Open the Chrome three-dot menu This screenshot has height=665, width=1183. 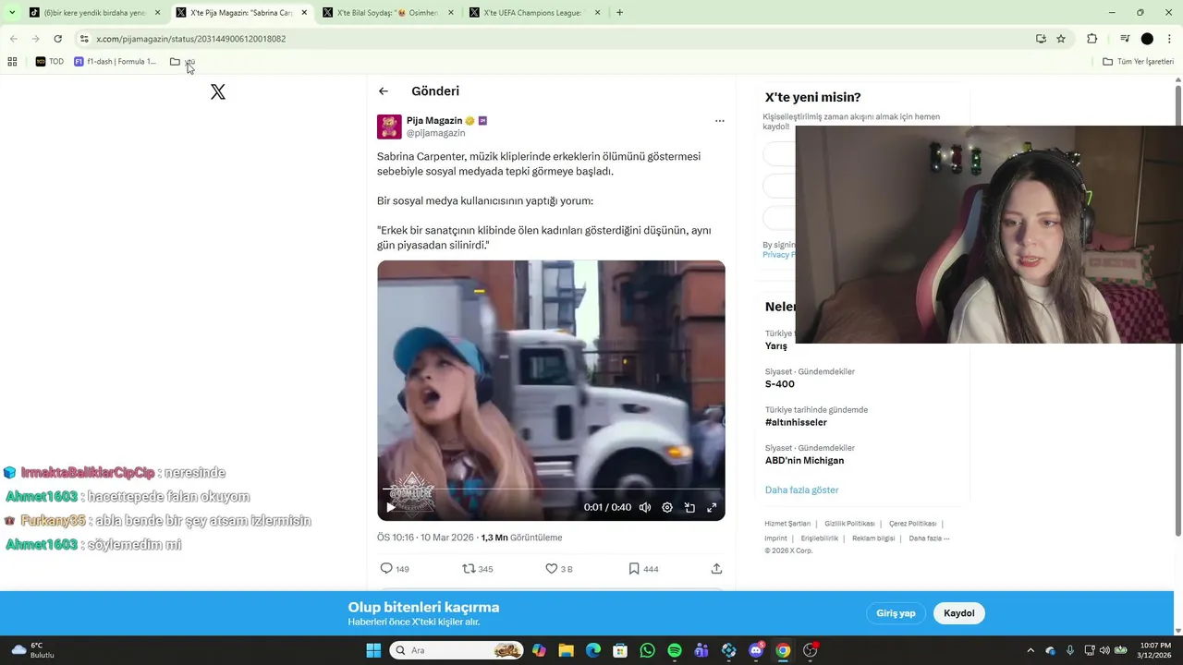[x=1169, y=39]
